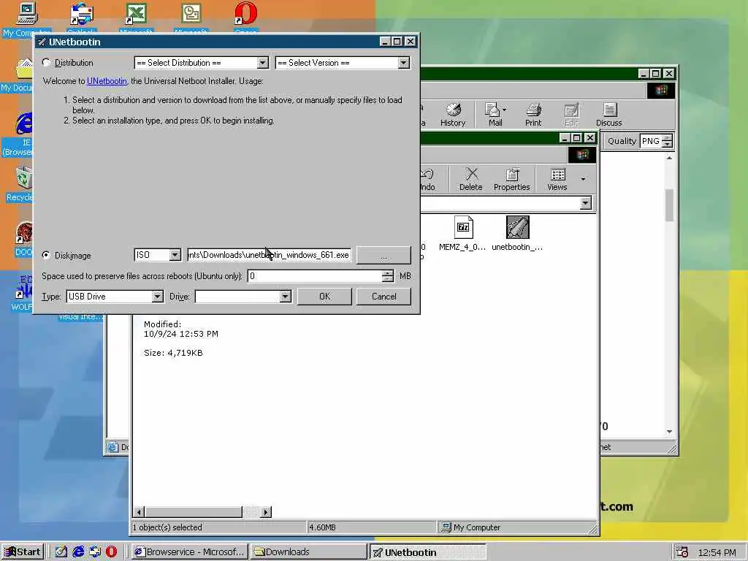Select the IE Browser desktop icon

click(x=19, y=134)
